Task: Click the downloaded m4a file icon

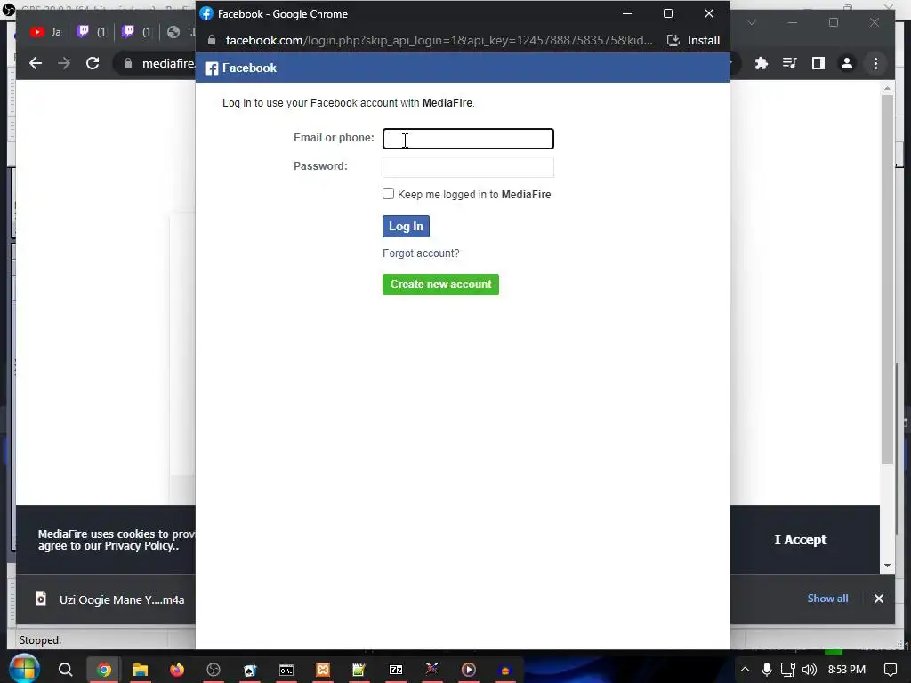Action: tap(41, 599)
